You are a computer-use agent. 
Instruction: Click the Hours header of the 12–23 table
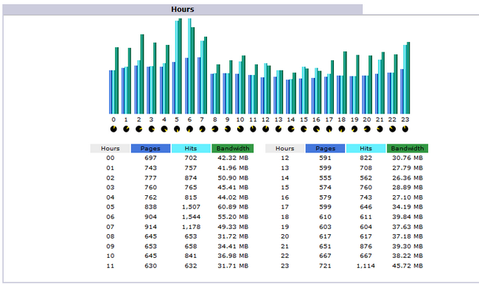click(x=285, y=149)
